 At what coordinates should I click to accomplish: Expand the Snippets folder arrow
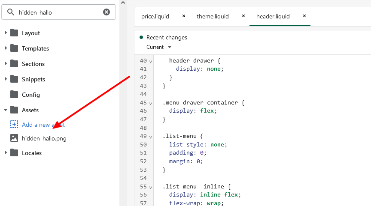6,79
